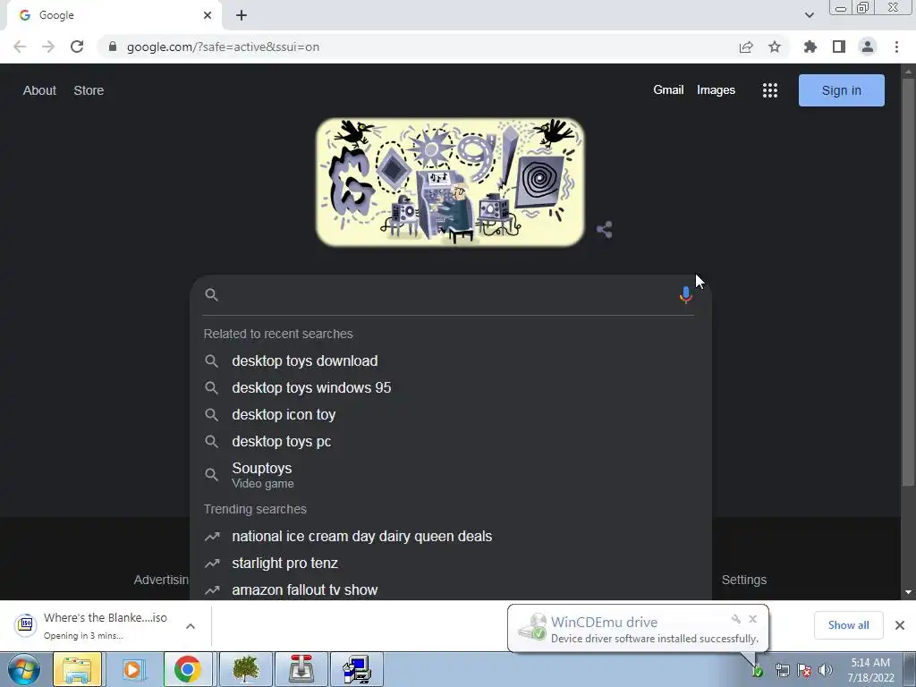Open Google Images link
This screenshot has width=916, height=687.
(716, 90)
